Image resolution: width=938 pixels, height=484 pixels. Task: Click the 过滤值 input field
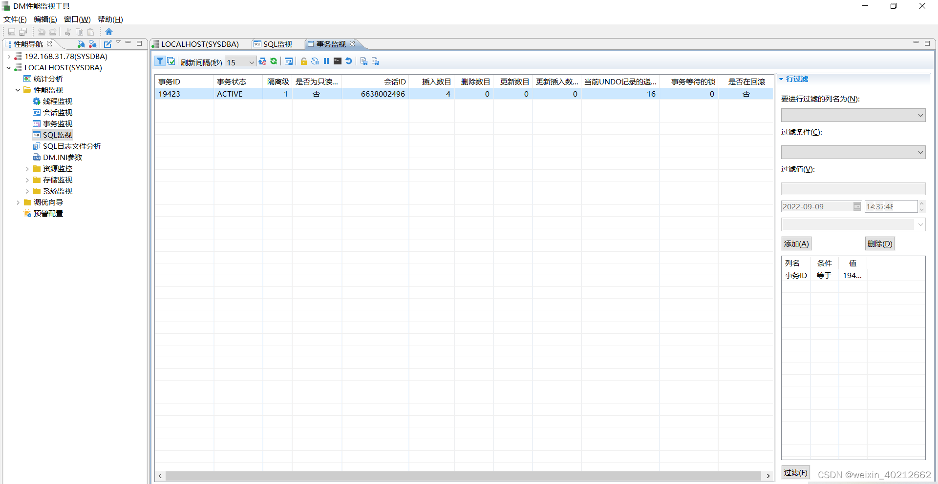click(853, 189)
